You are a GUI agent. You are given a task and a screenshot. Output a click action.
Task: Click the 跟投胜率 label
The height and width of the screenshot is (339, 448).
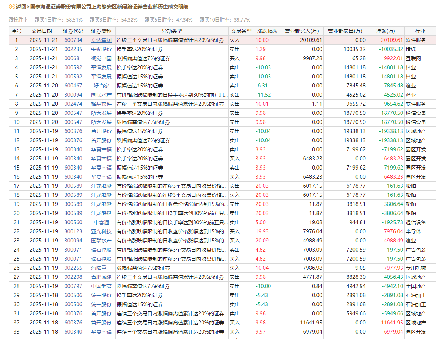pyautogui.click(x=18, y=20)
